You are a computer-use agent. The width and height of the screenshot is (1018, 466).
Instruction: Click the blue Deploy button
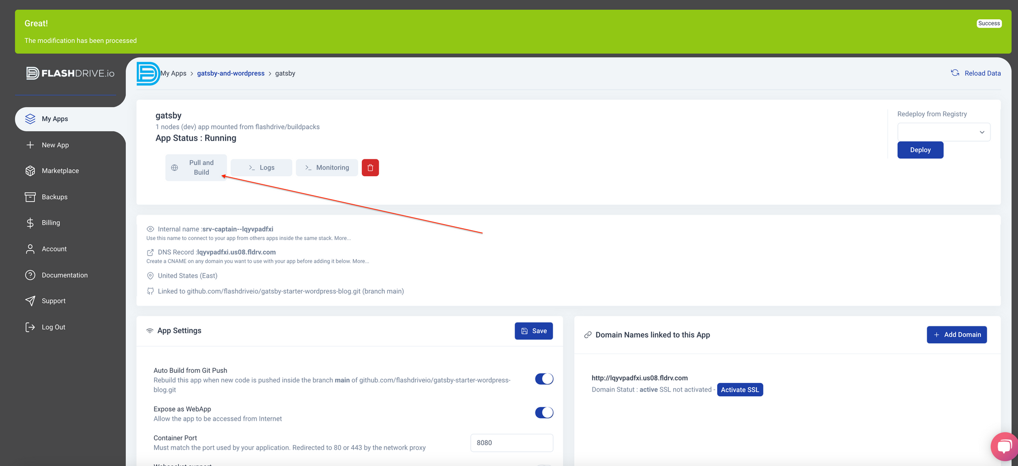920,150
